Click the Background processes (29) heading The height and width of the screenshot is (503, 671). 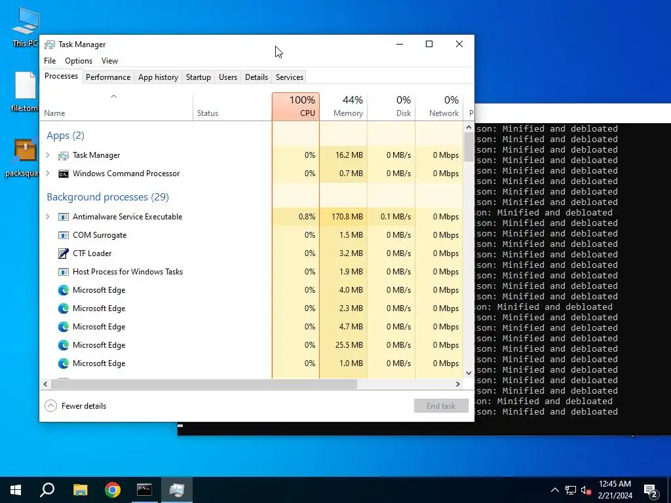[108, 196]
